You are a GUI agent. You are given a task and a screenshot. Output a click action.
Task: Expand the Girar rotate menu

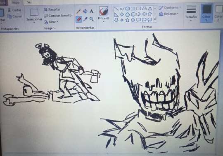51,22
